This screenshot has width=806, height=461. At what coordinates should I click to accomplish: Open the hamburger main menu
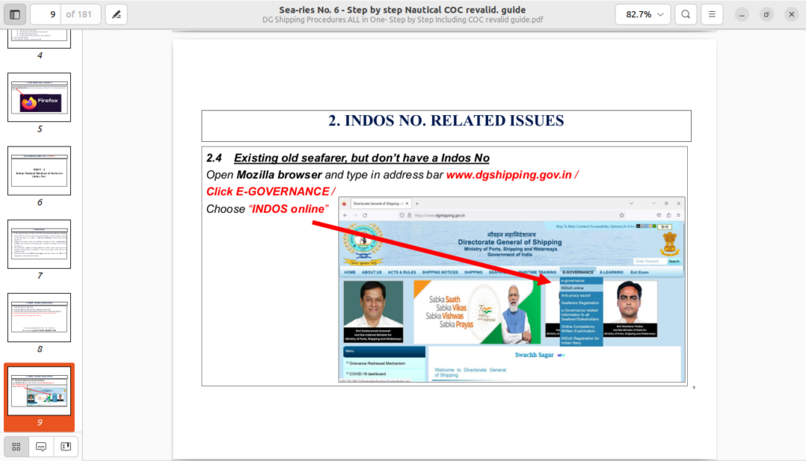(x=712, y=14)
